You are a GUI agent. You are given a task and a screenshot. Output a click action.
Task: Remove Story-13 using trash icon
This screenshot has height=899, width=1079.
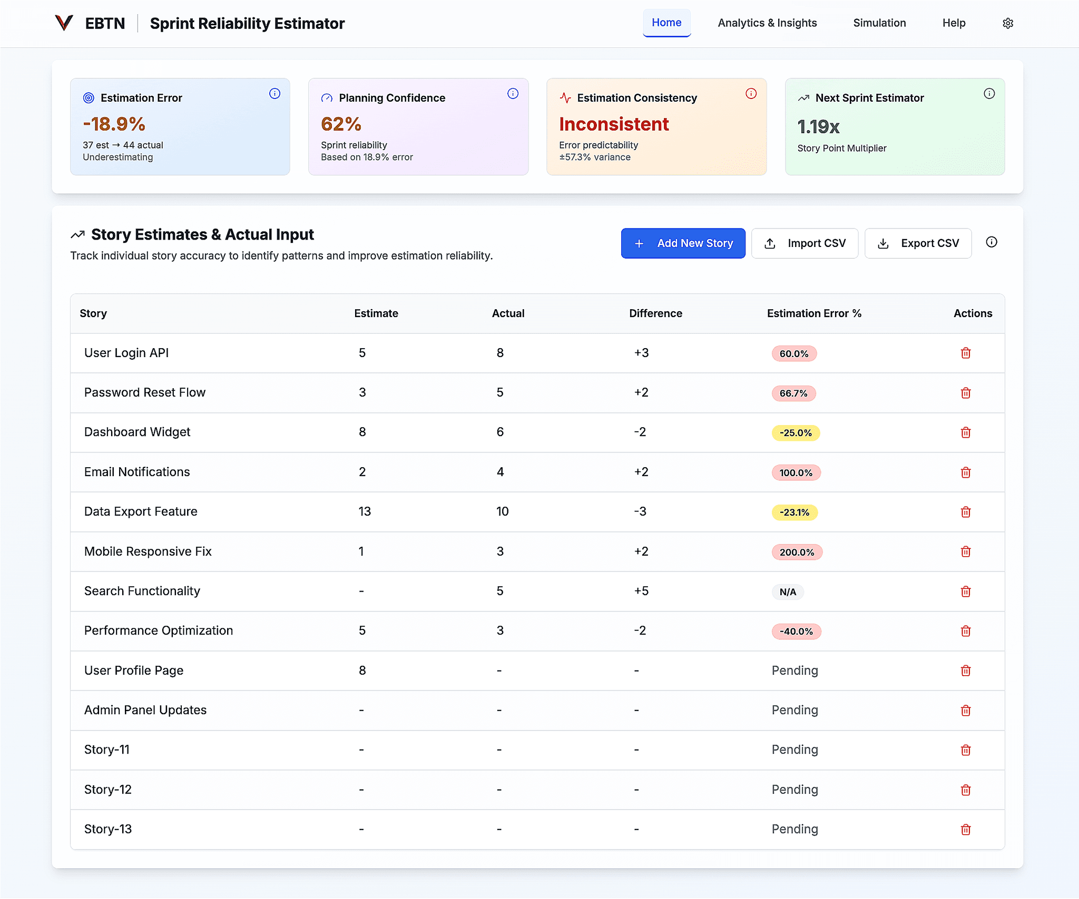pyautogui.click(x=965, y=829)
